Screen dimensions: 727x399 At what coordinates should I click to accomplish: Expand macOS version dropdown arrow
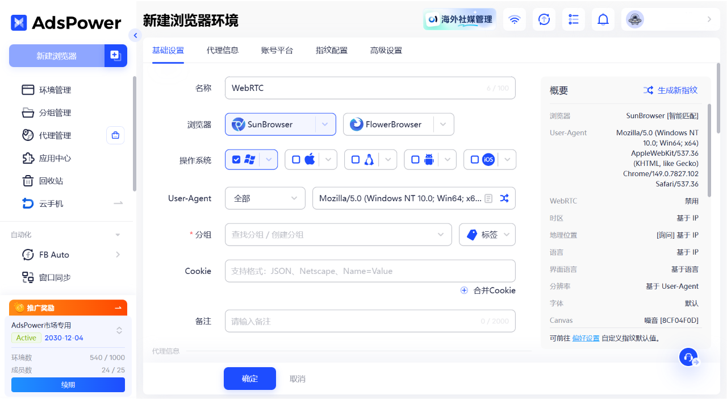(x=328, y=160)
